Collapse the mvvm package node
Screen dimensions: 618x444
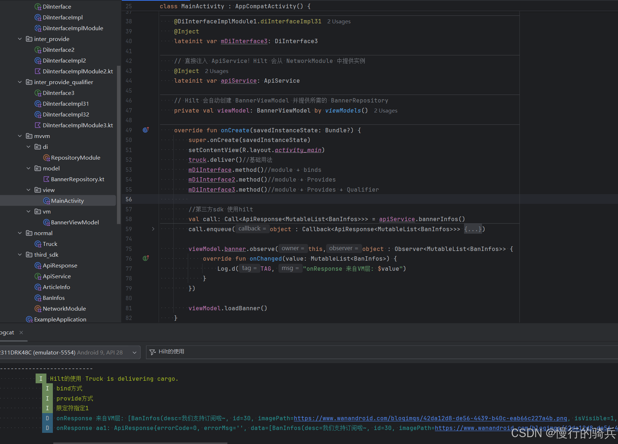(x=20, y=136)
